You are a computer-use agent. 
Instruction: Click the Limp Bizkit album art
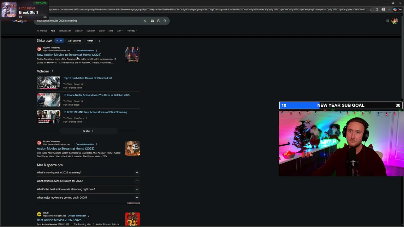pos(9,10)
